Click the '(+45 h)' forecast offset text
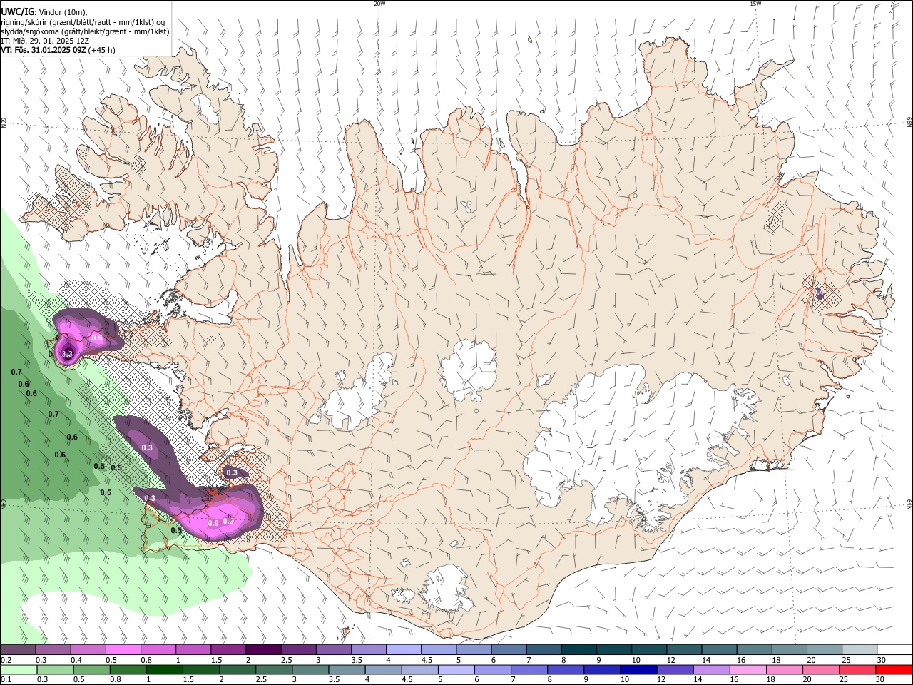Screen dimensions: 913x685 click(x=102, y=50)
